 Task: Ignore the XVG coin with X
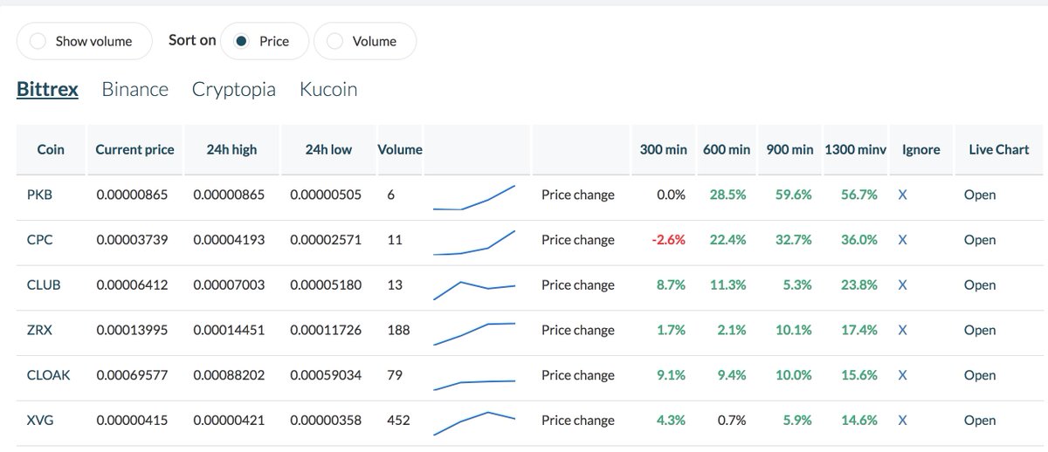pyautogui.click(x=902, y=421)
